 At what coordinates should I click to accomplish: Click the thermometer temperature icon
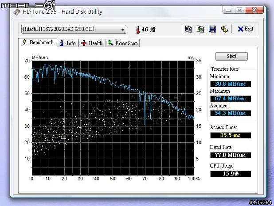(x=138, y=30)
